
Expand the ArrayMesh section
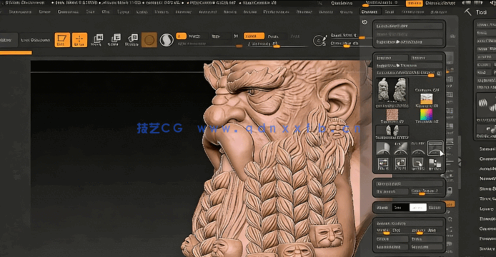point(487,168)
